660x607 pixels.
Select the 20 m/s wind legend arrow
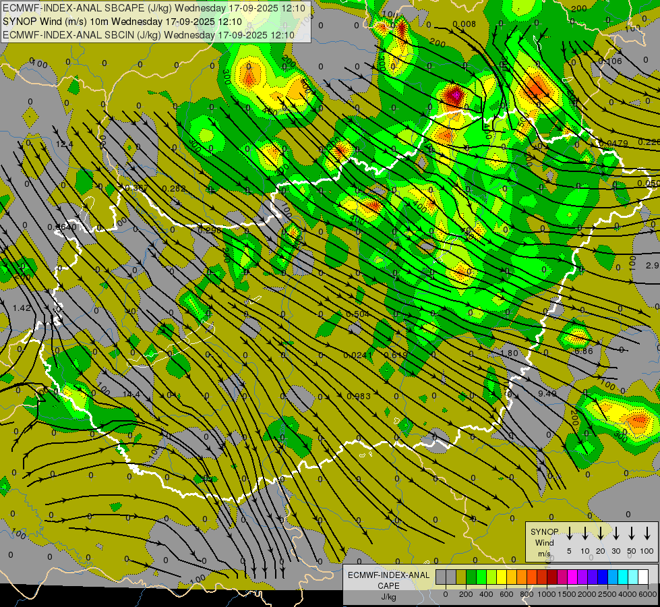(601, 533)
